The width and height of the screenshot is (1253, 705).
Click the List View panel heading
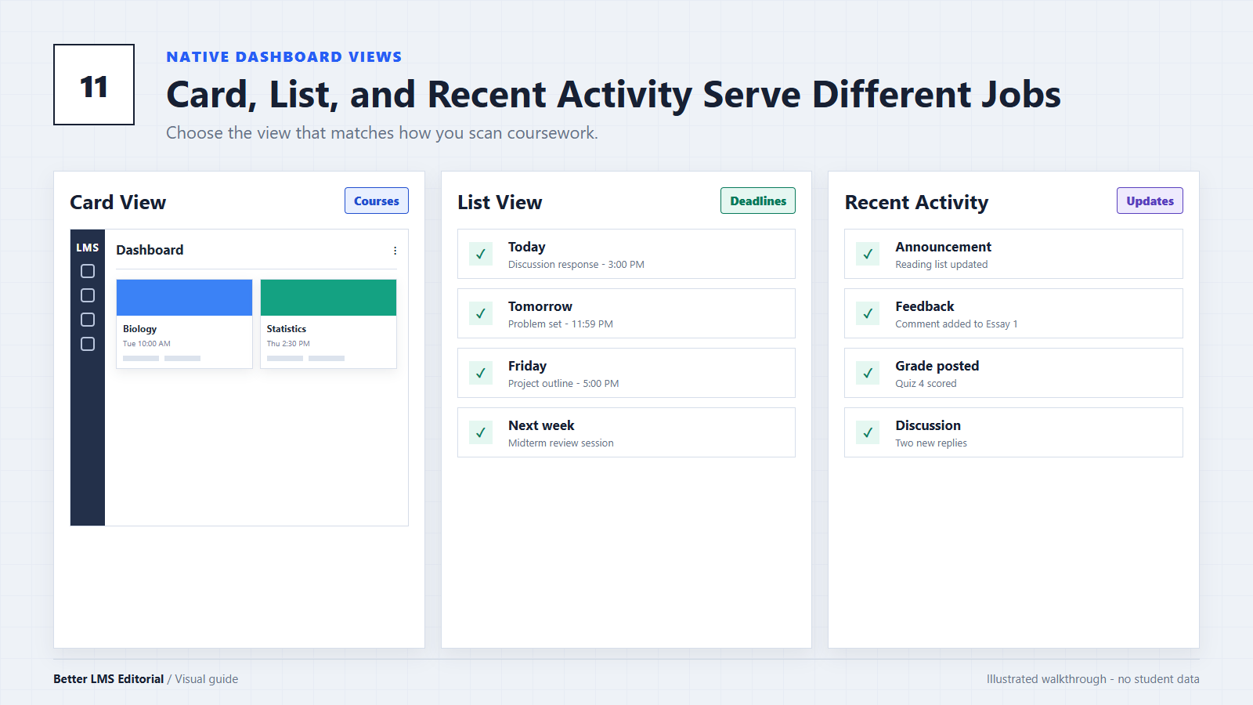500,203
